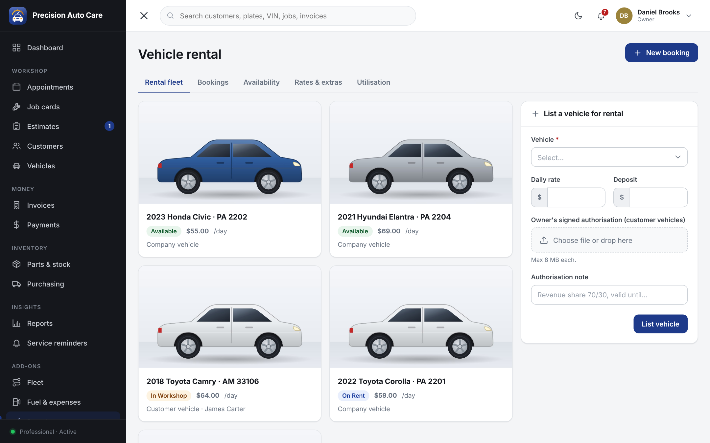Click the Daily rate input field
The width and height of the screenshot is (710, 443).
tap(576, 197)
